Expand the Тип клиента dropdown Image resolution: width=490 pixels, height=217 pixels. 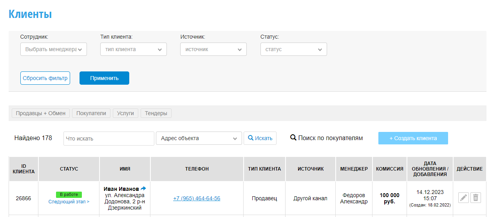(134, 50)
